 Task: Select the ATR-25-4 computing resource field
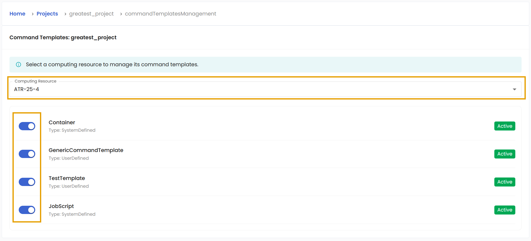click(x=265, y=89)
